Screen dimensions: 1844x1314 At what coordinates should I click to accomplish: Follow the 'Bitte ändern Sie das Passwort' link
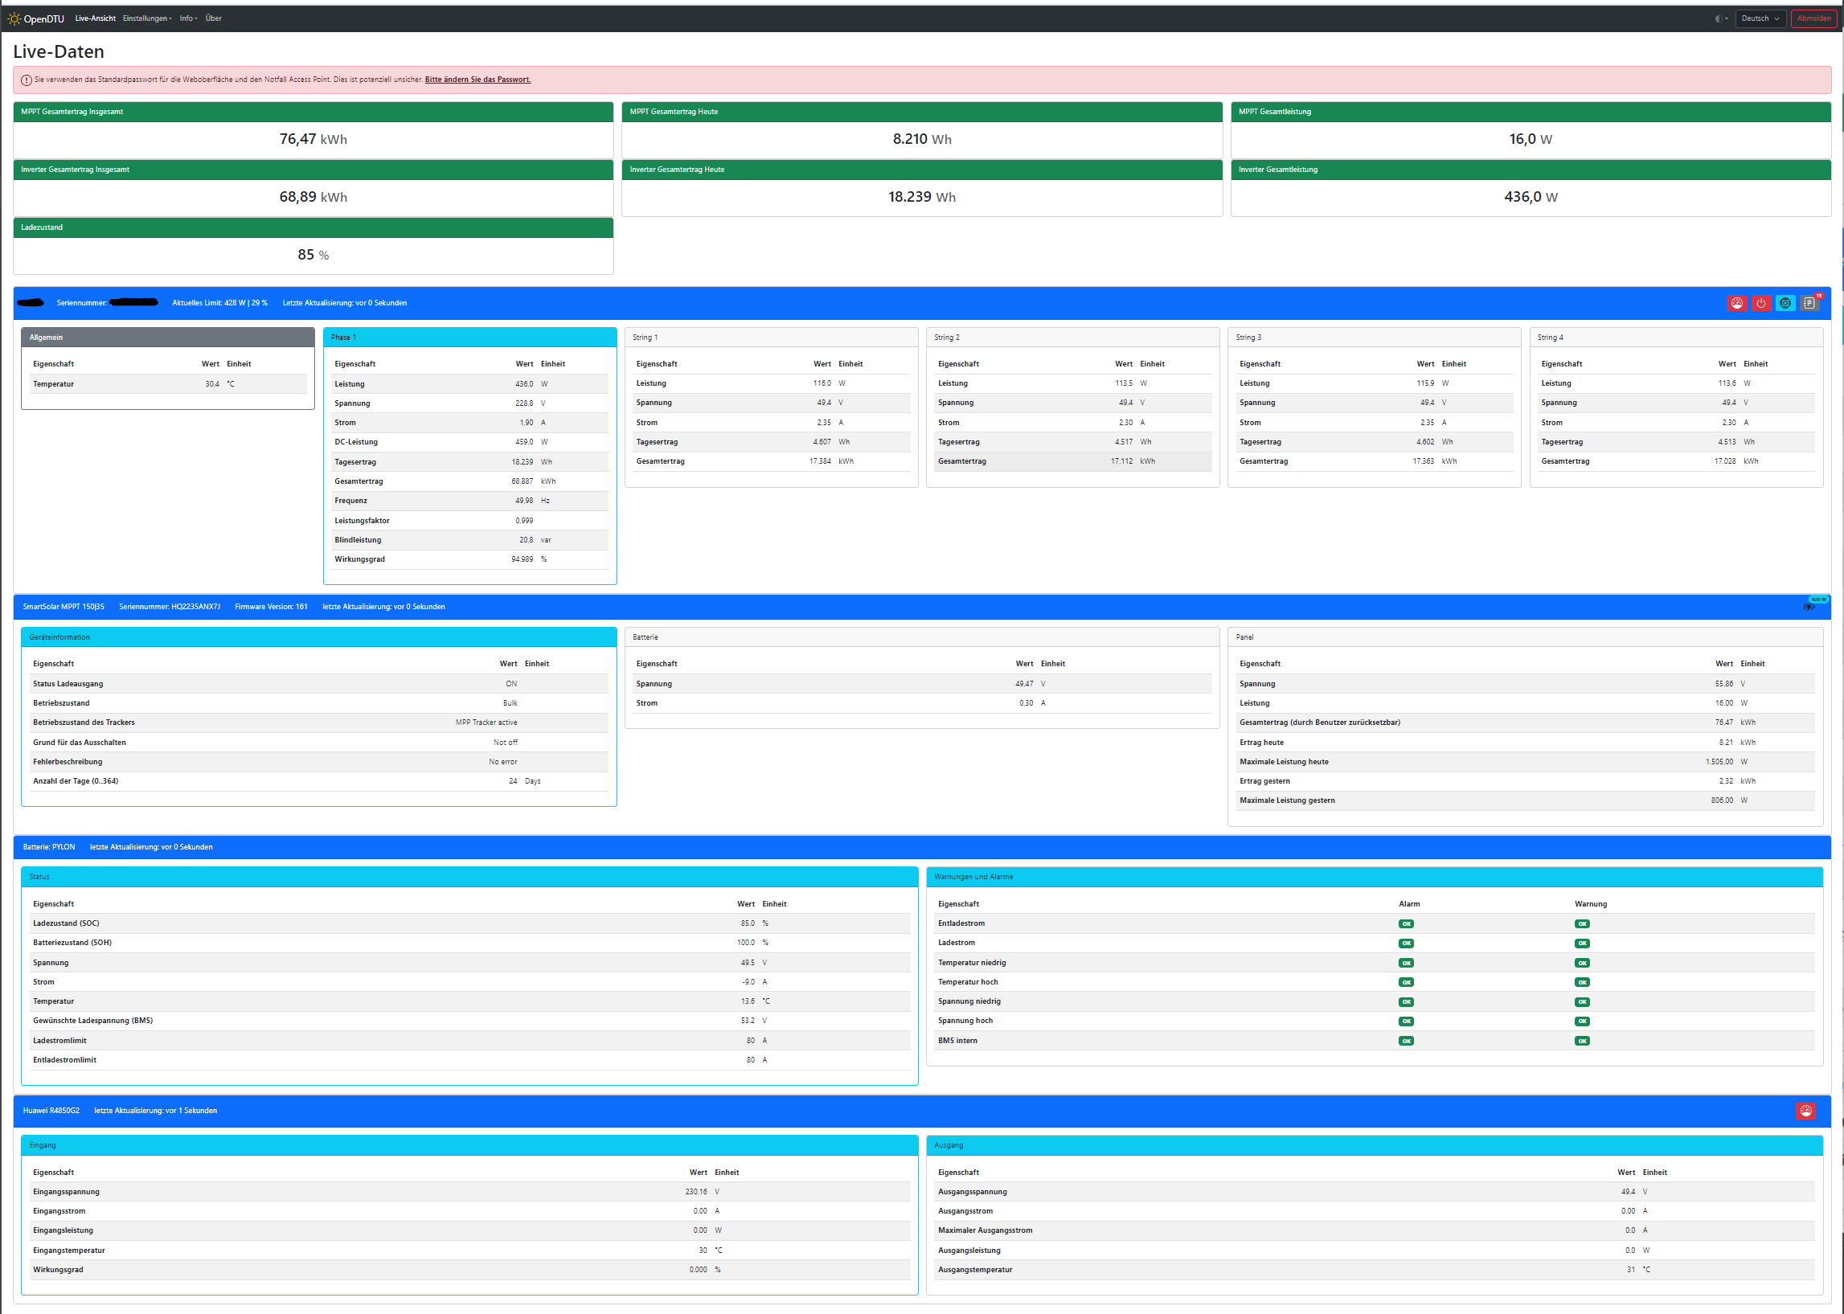pyautogui.click(x=477, y=80)
